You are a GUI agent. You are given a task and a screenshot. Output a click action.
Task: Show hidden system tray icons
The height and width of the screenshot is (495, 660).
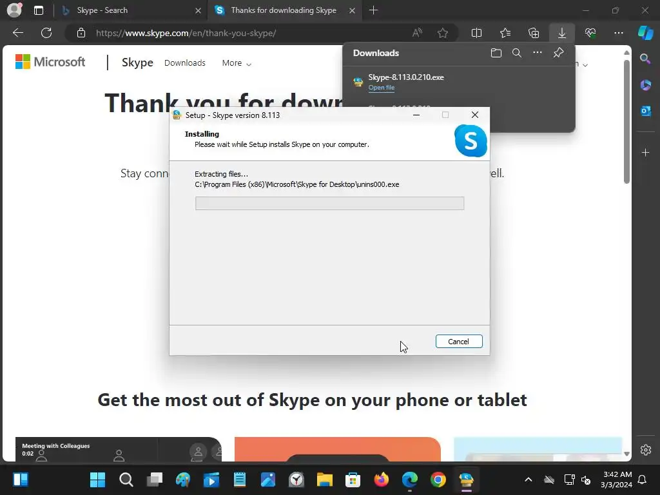tap(529, 480)
